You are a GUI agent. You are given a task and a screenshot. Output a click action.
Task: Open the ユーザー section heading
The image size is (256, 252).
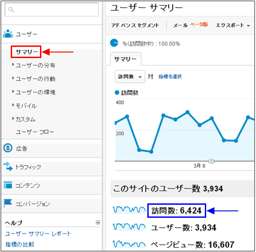[26, 34]
